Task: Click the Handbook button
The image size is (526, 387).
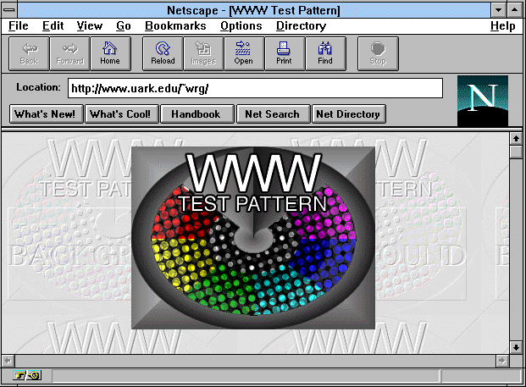Action: click(196, 114)
